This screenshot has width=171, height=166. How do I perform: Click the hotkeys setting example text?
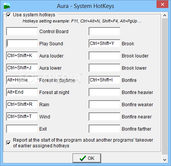82,21
